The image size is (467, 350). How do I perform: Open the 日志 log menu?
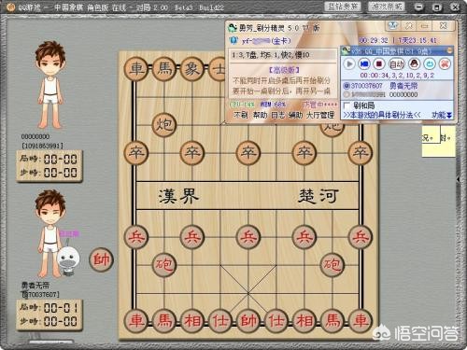(x=277, y=115)
